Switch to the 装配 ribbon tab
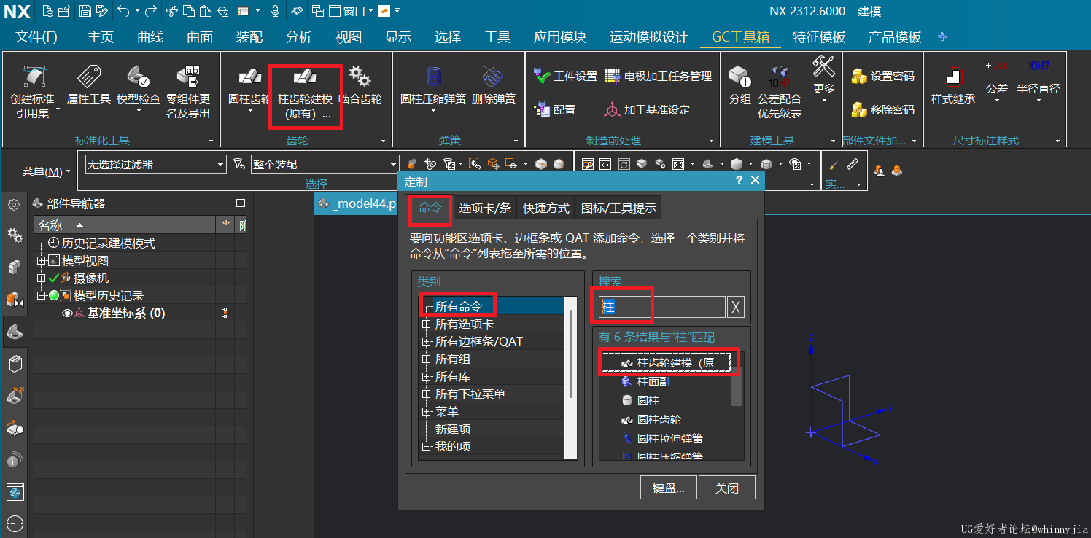 (x=249, y=37)
